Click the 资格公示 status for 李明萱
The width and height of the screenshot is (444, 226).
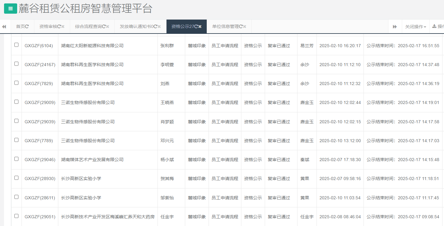(x=253, y=64)
